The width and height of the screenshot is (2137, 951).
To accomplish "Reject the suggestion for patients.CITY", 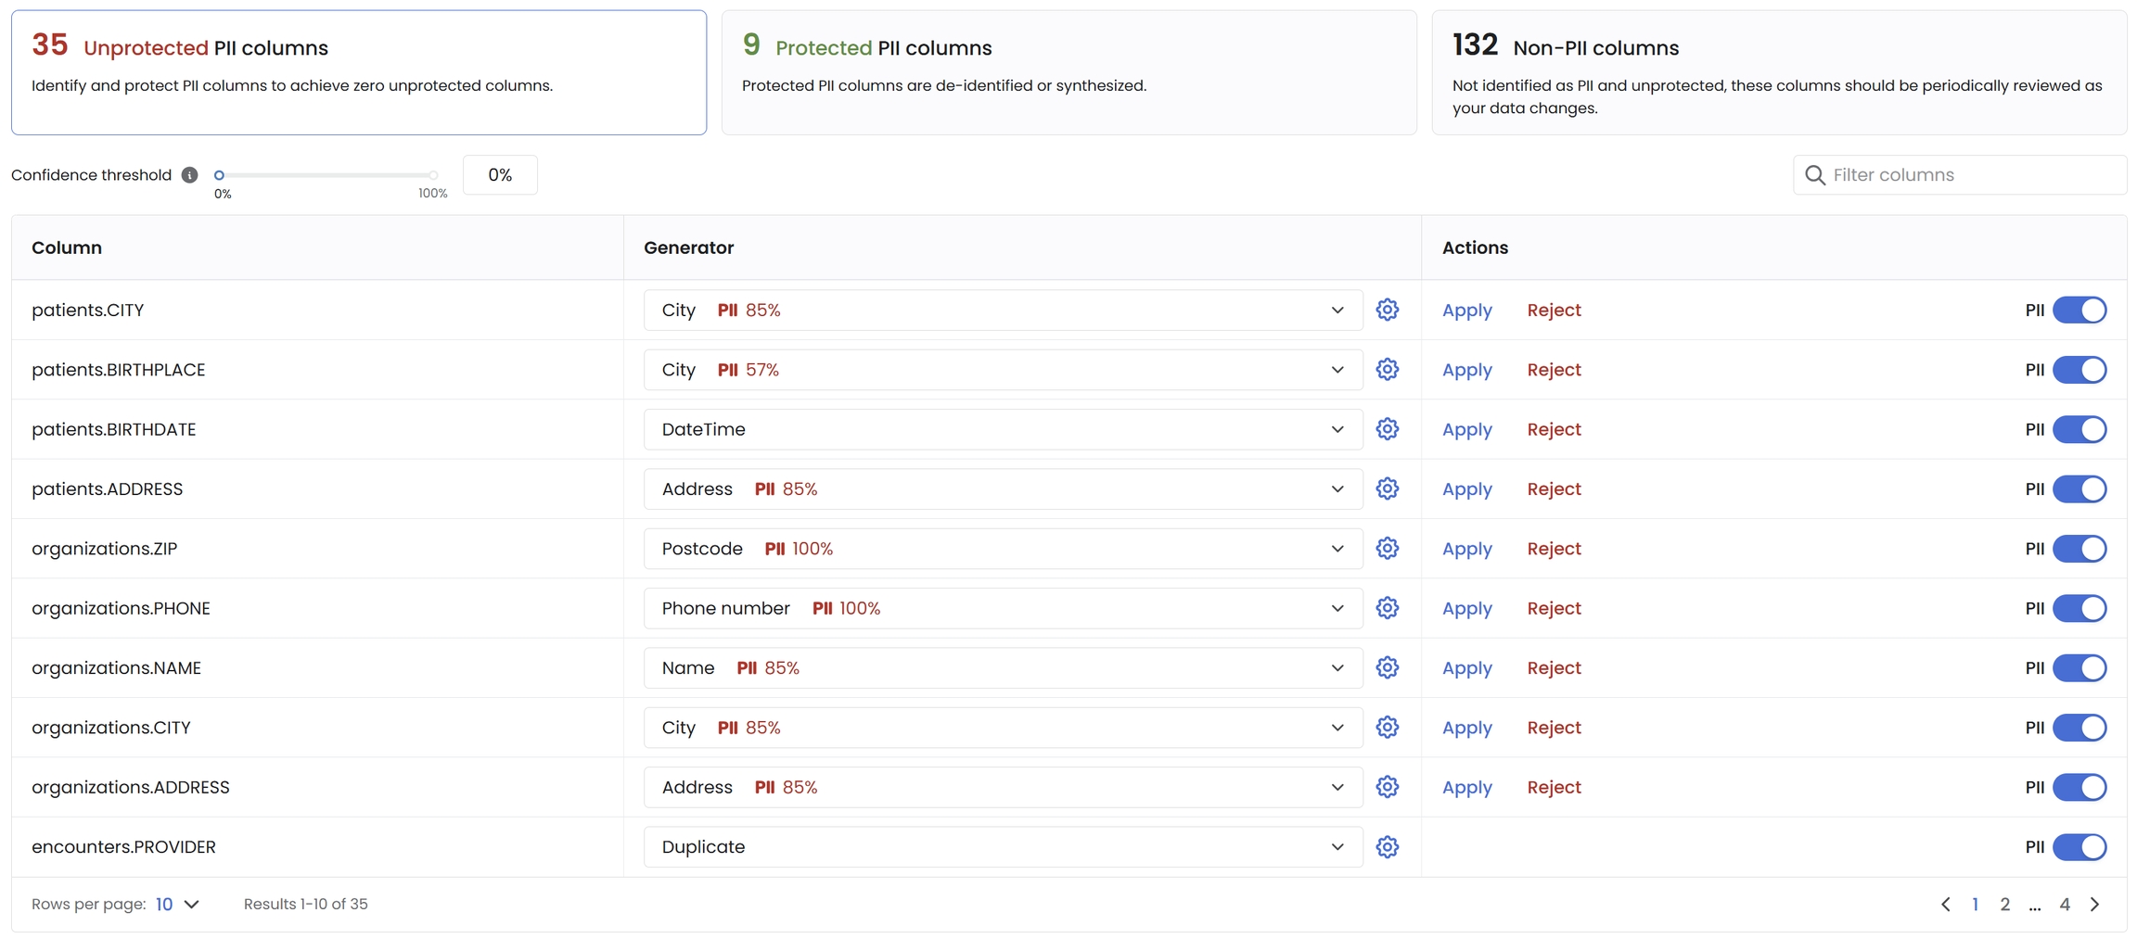I will [1554, 310].
